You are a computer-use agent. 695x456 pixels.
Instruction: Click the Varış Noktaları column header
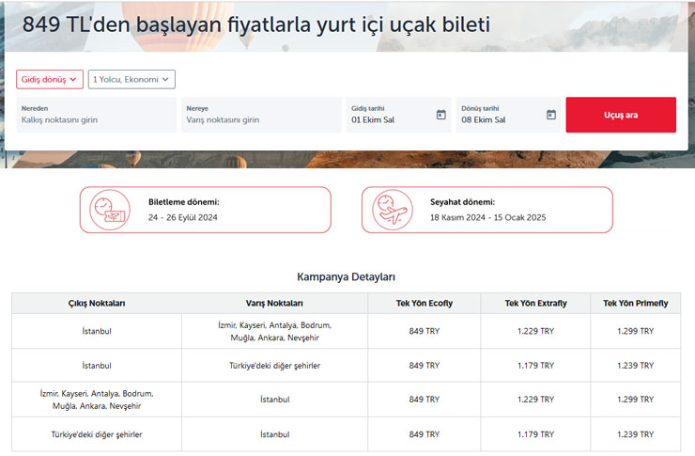[x=274, y=304]
